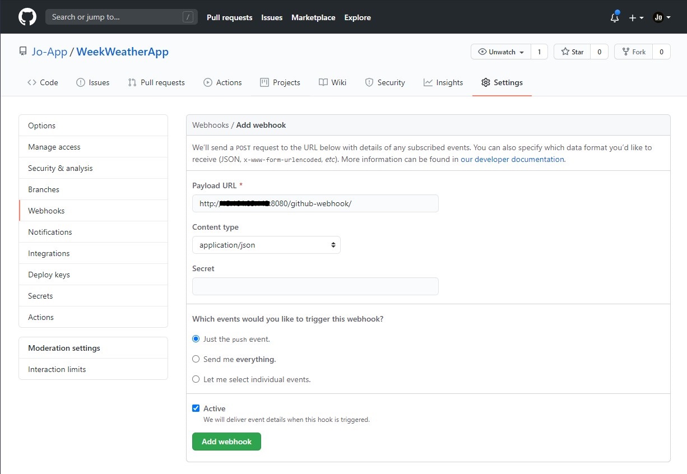Select Notifications in settings sidebar
The height and width of the screenshot is (474, 687).
click(x=93, y=232)
